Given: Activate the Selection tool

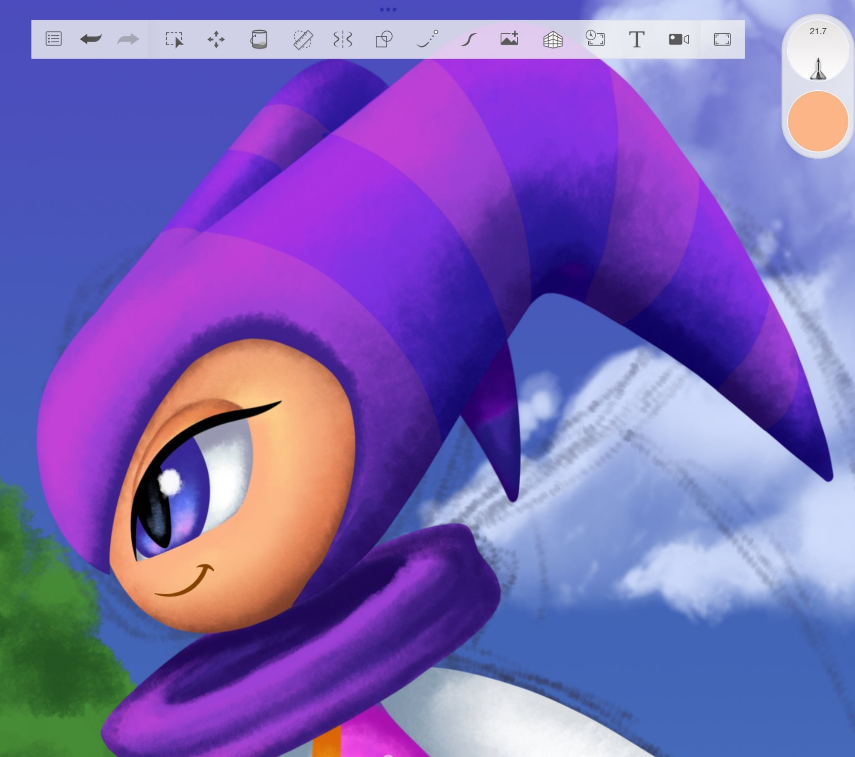Looking at the screenshot, I should point(174,39).
